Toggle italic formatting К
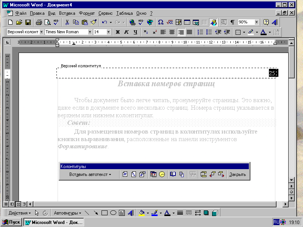The height and width of the screenshot is (227, 303). [127, 32]
